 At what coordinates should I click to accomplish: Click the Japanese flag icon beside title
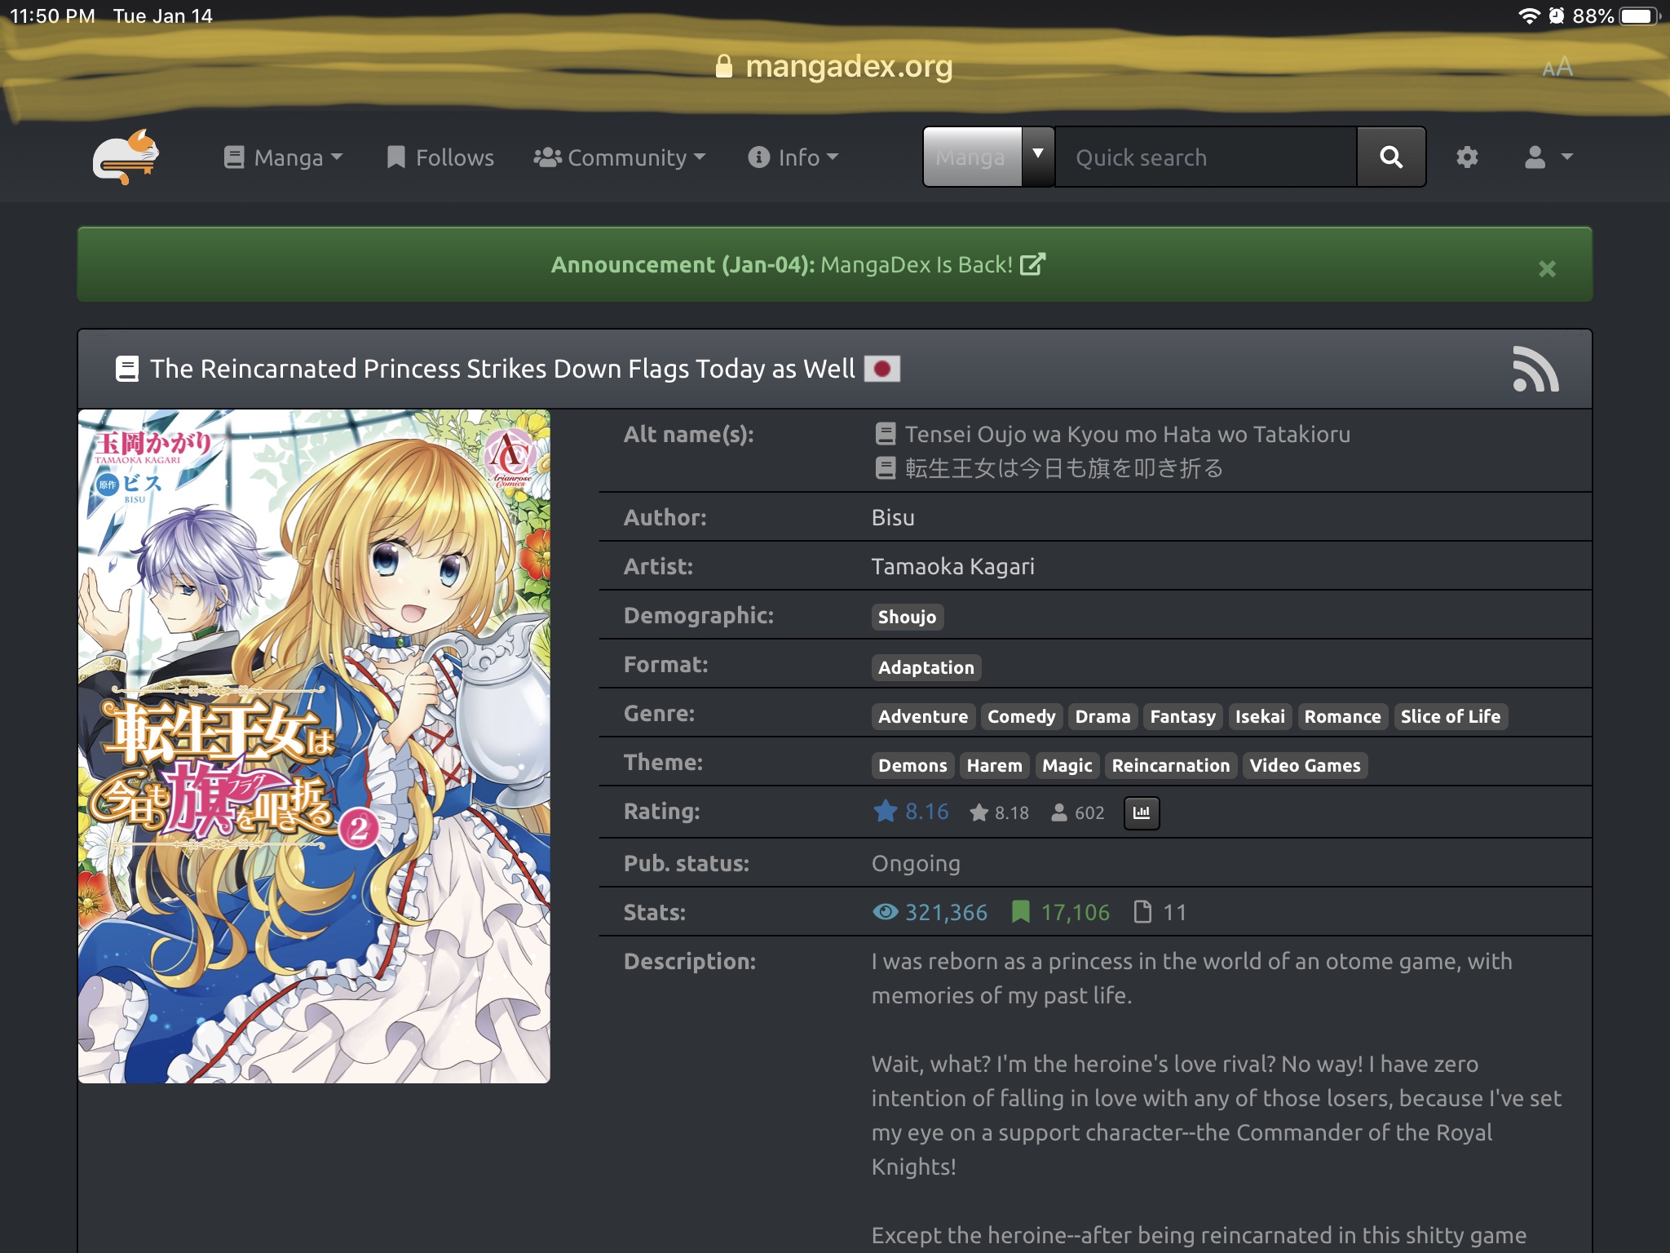[881, 369]
